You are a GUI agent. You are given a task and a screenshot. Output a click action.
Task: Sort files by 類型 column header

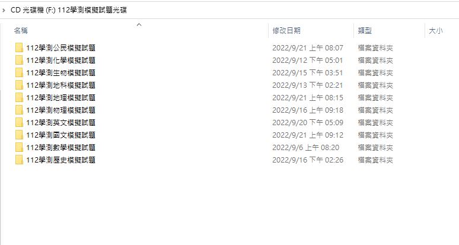pos(365,30)
